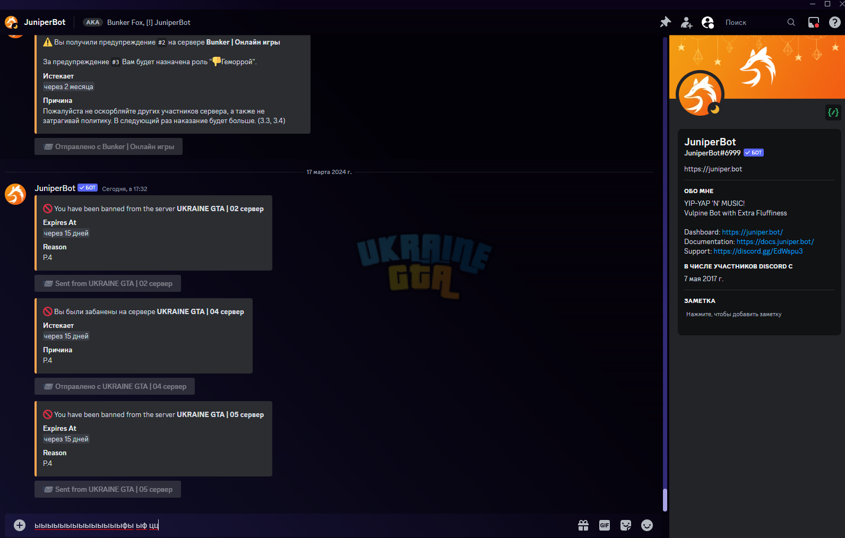Click the '7 мая 2017 г.' member-since date
845x538 pixels.
click(704, 279)
